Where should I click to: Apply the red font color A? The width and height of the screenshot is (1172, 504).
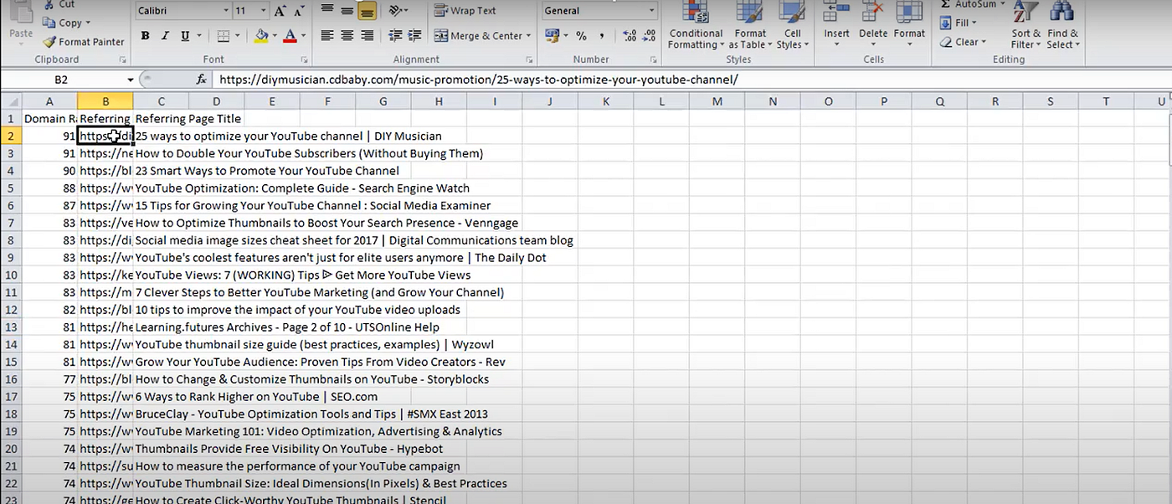[290, 35]
